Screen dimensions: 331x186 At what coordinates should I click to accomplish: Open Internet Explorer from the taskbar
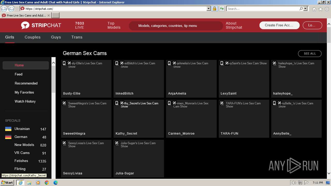[x=20, y=183]
